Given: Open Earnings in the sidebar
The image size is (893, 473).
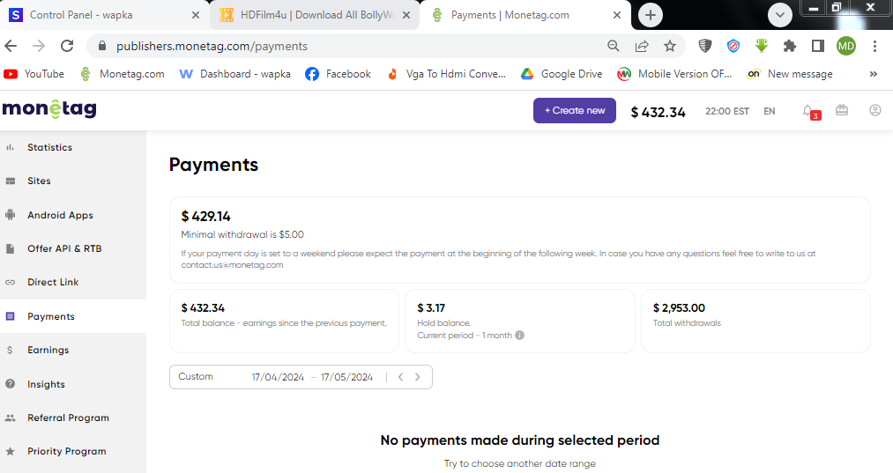Looking at the screenshot, I should (73, 350).
